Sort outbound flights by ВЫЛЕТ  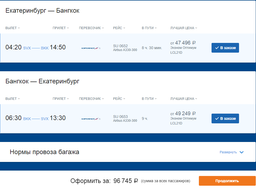[x=13, y=28]
